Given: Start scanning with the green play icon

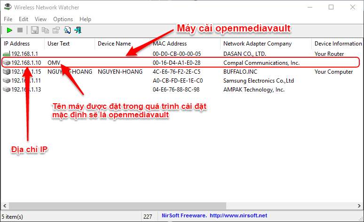Looking at the screenshot, I should click(9, 30).
